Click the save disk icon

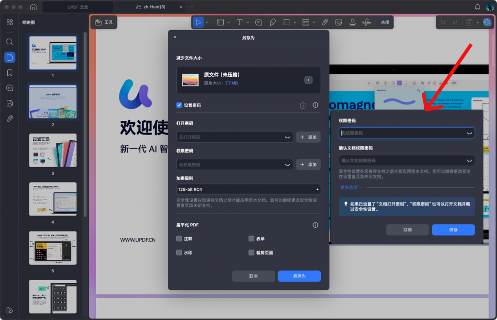[469, 22]
